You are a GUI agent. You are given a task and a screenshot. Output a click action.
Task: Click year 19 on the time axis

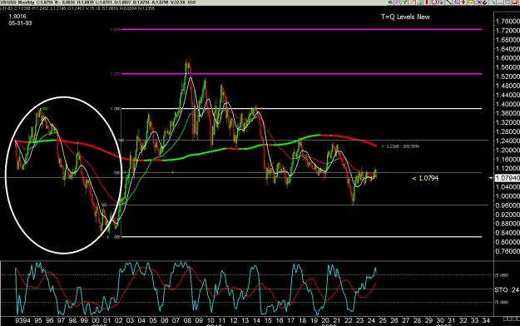[314, 321]
